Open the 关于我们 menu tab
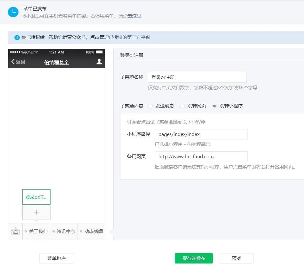 [x=36, y=232]
